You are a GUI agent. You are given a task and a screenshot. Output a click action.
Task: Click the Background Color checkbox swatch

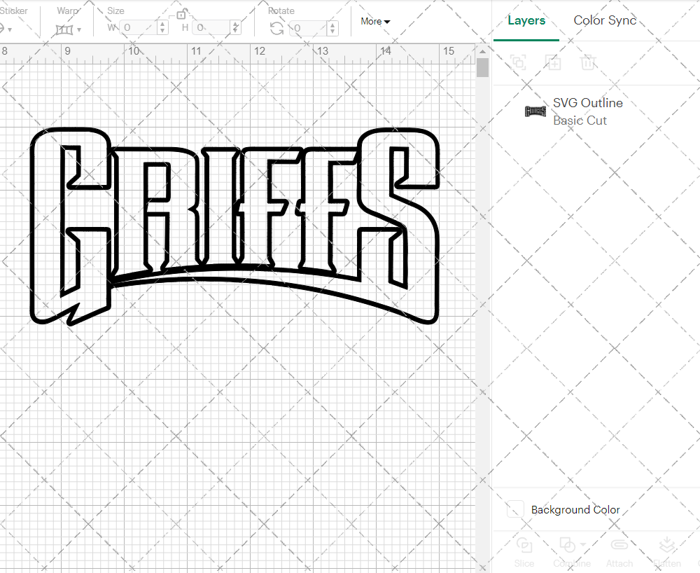[x=514, y=510]
